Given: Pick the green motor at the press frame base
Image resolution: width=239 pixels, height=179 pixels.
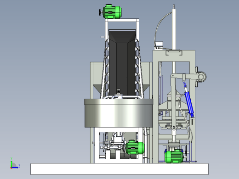Looking at the screenshot, I should click(174, 157).
